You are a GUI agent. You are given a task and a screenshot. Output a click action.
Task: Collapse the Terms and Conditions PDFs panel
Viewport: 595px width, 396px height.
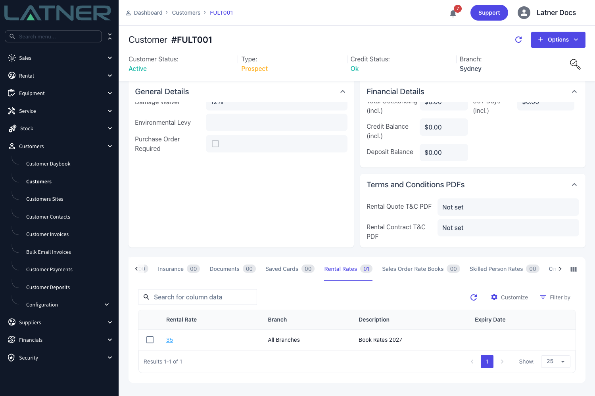[x=574, y=185]
